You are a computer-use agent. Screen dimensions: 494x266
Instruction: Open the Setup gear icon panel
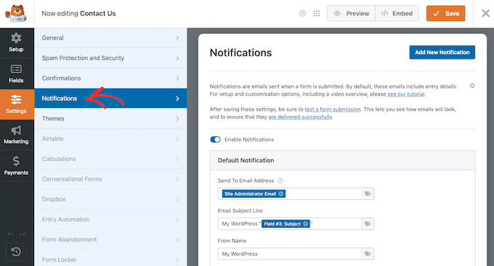click(16, 43)
